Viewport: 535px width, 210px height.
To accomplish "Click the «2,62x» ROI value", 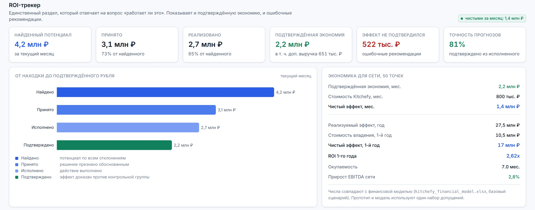I will tap(513, 156).
